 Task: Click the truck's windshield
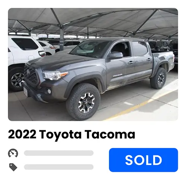point(89,49)
